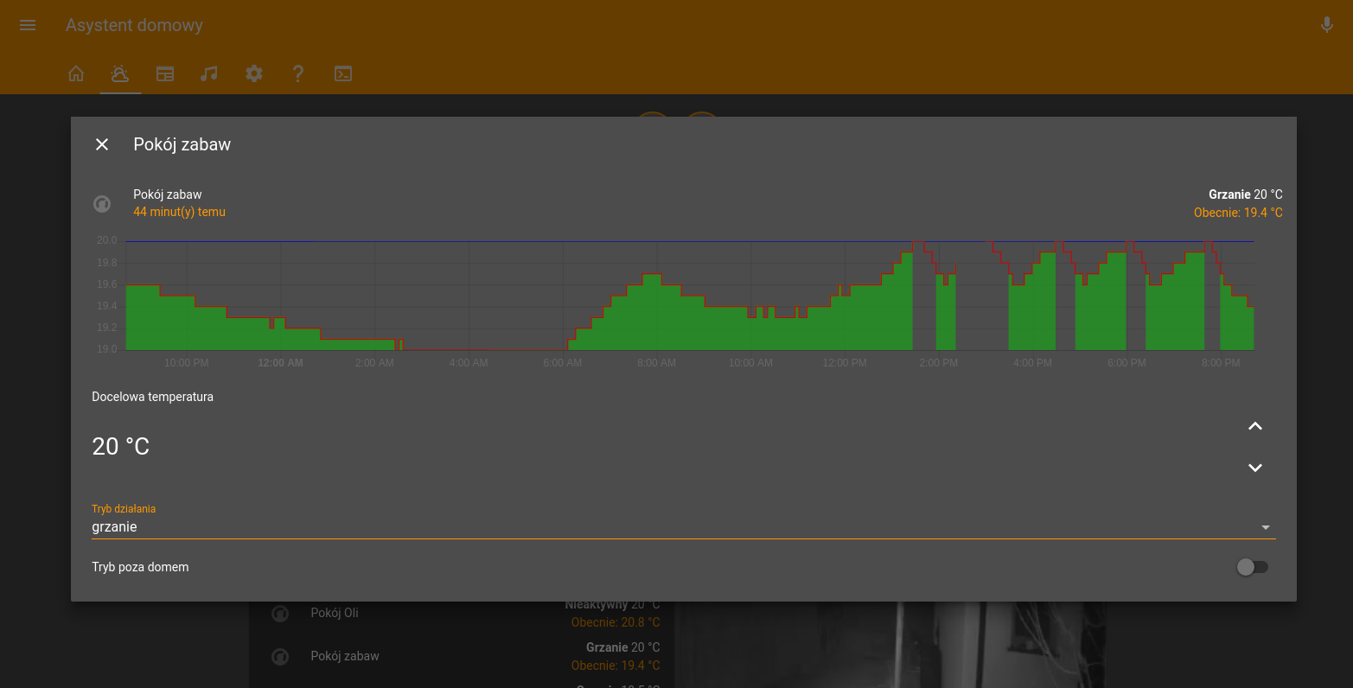Open the hamburger sidebar menu
This screenshot has width=1353, height=688.
[28, 25]
